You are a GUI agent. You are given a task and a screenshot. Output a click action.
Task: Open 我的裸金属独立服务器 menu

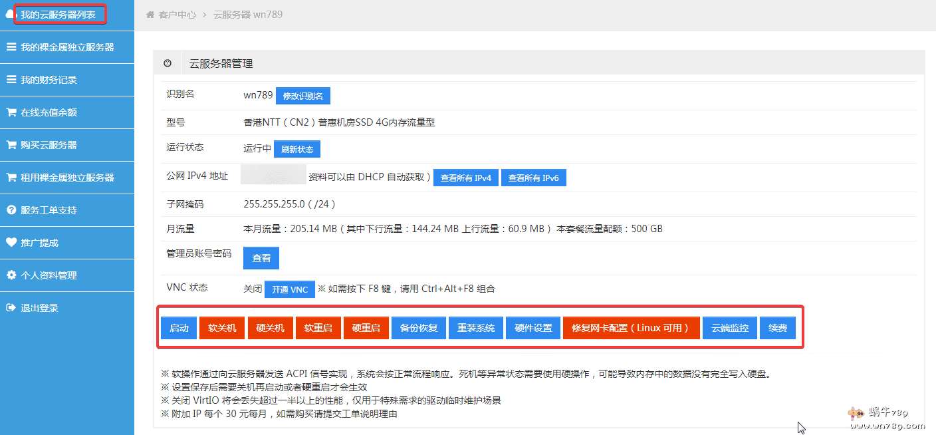point(66,47)
